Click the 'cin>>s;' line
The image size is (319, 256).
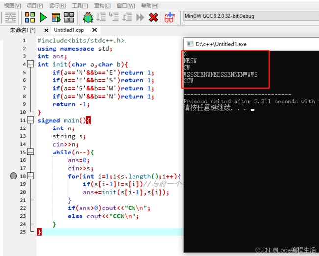tap(80, 168)
